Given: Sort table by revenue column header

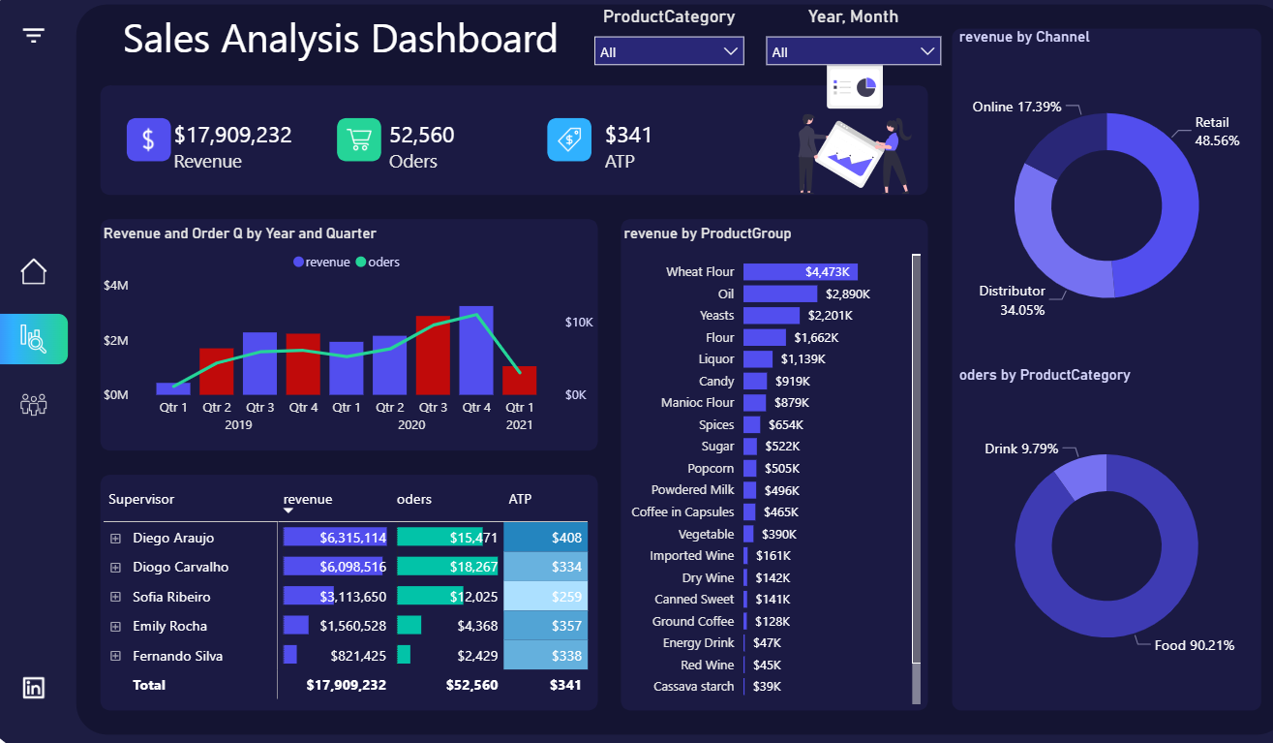Looking at the screenshot, I should pos(308,499).
